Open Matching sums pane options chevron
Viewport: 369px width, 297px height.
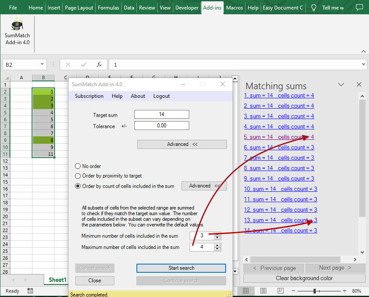tap(341, 84)
